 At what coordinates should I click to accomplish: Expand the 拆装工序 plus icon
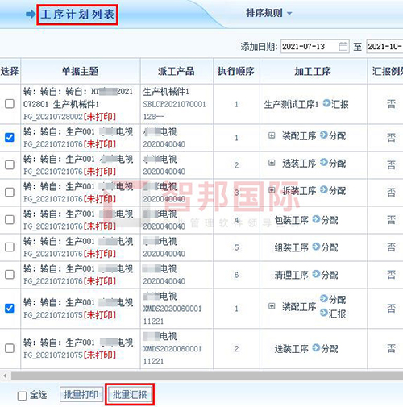272,190
